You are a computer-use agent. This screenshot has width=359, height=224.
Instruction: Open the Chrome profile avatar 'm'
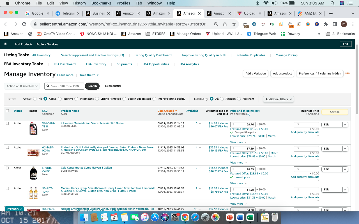(x=344, y=24)
